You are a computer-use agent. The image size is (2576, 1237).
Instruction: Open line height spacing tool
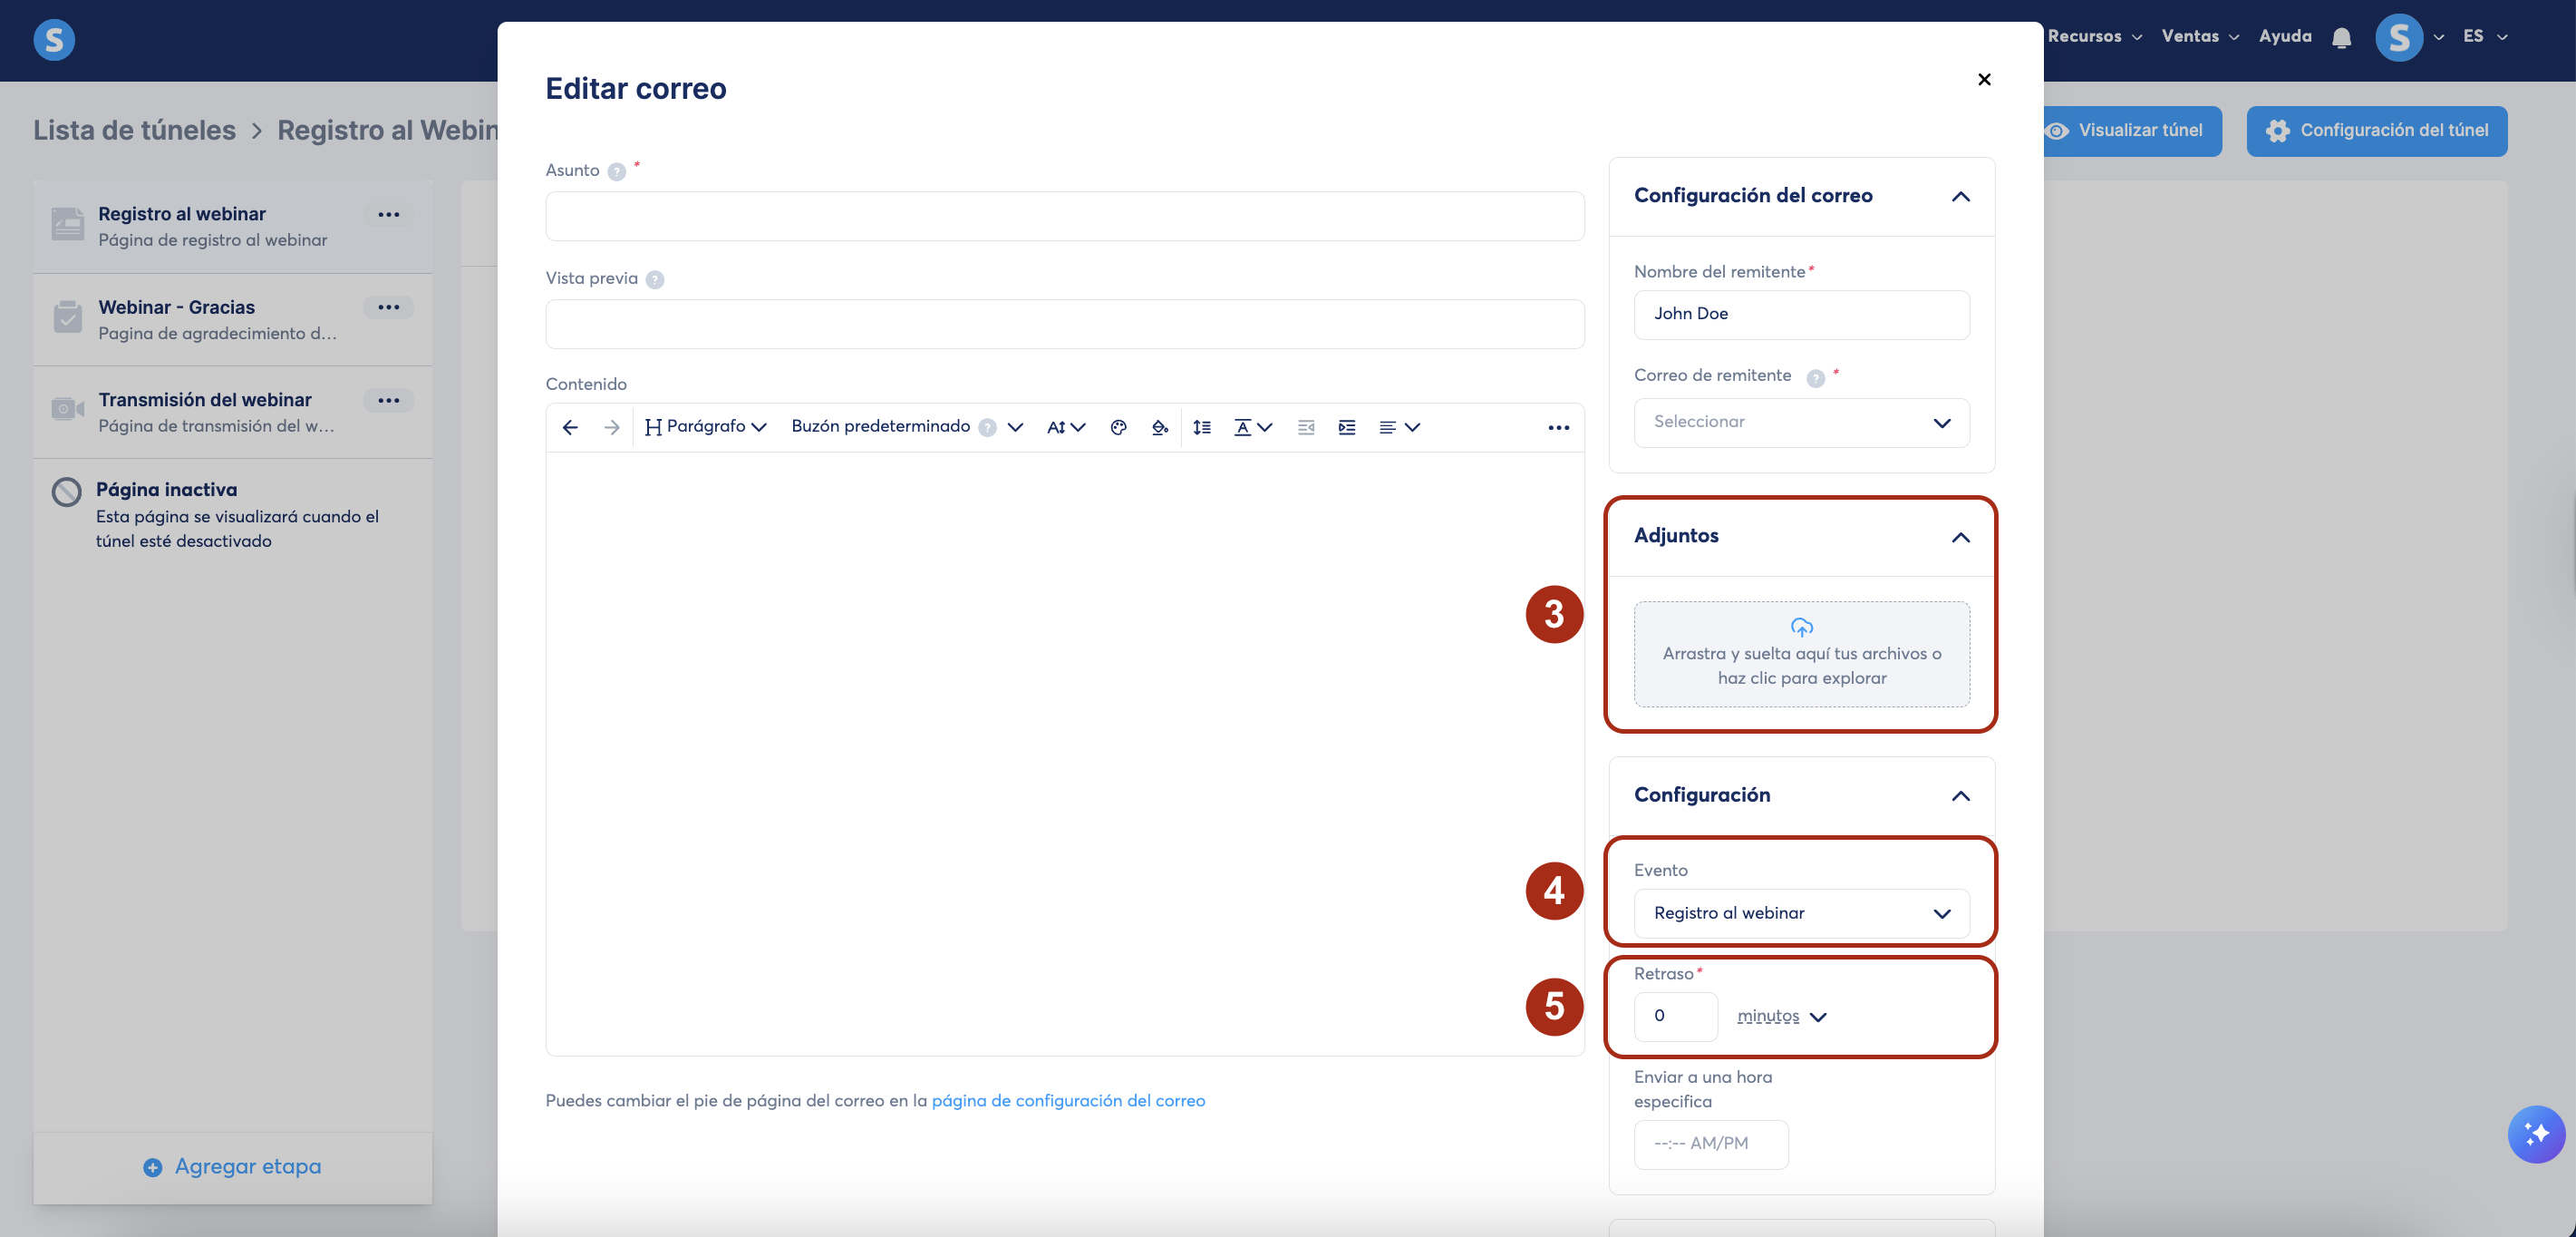pyautogui.click(x=1202, y=427)
